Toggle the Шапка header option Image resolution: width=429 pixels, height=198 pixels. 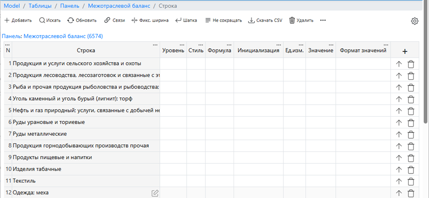(x=186, y=20)
